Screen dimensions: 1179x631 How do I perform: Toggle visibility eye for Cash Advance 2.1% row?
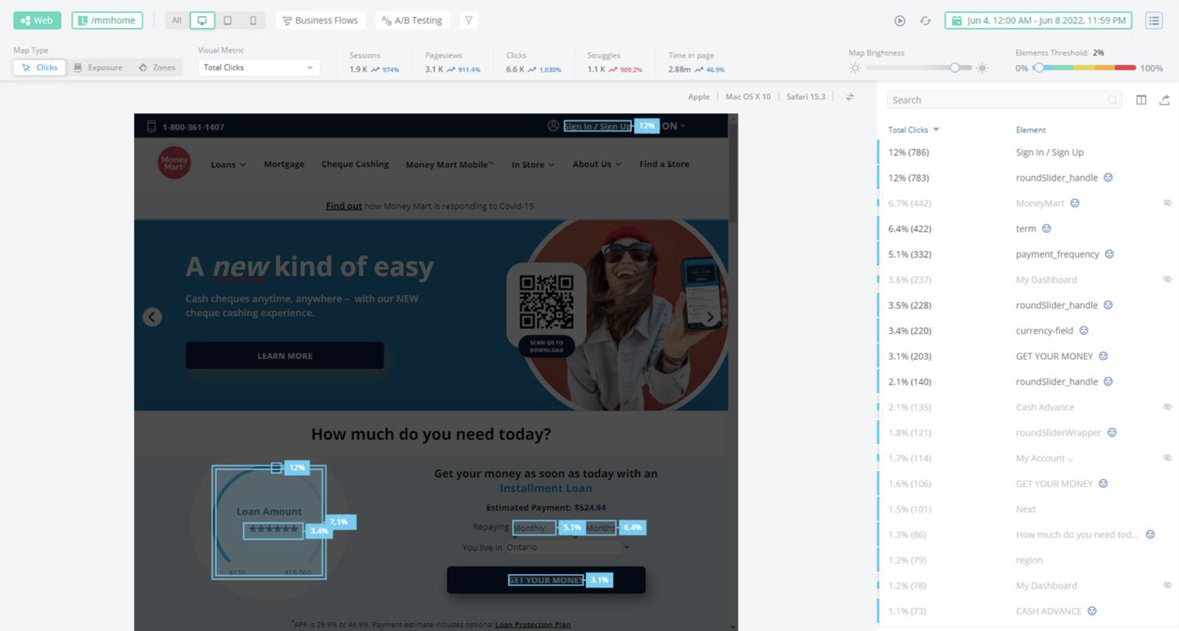pyautogui.click(x=1166, y=407)
